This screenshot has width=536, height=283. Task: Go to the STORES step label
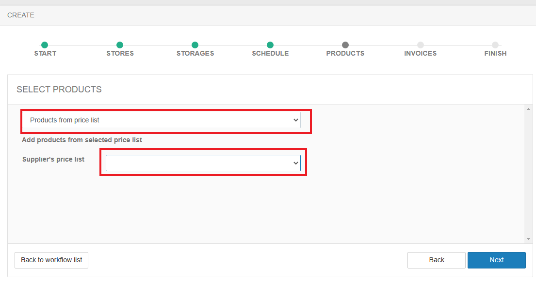[120, 54]
